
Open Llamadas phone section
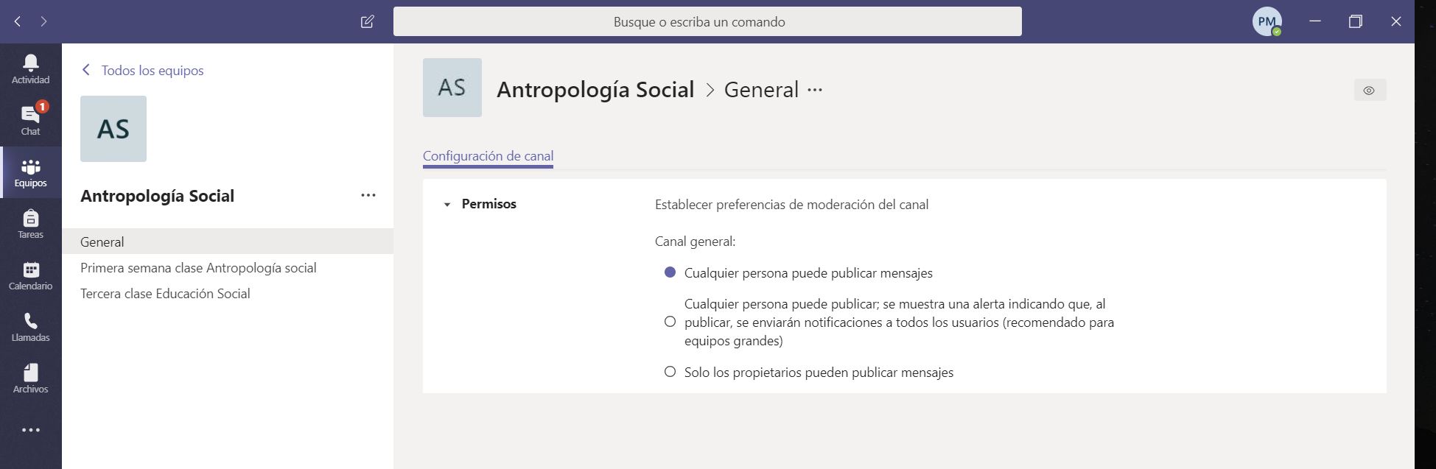[30, 327]
